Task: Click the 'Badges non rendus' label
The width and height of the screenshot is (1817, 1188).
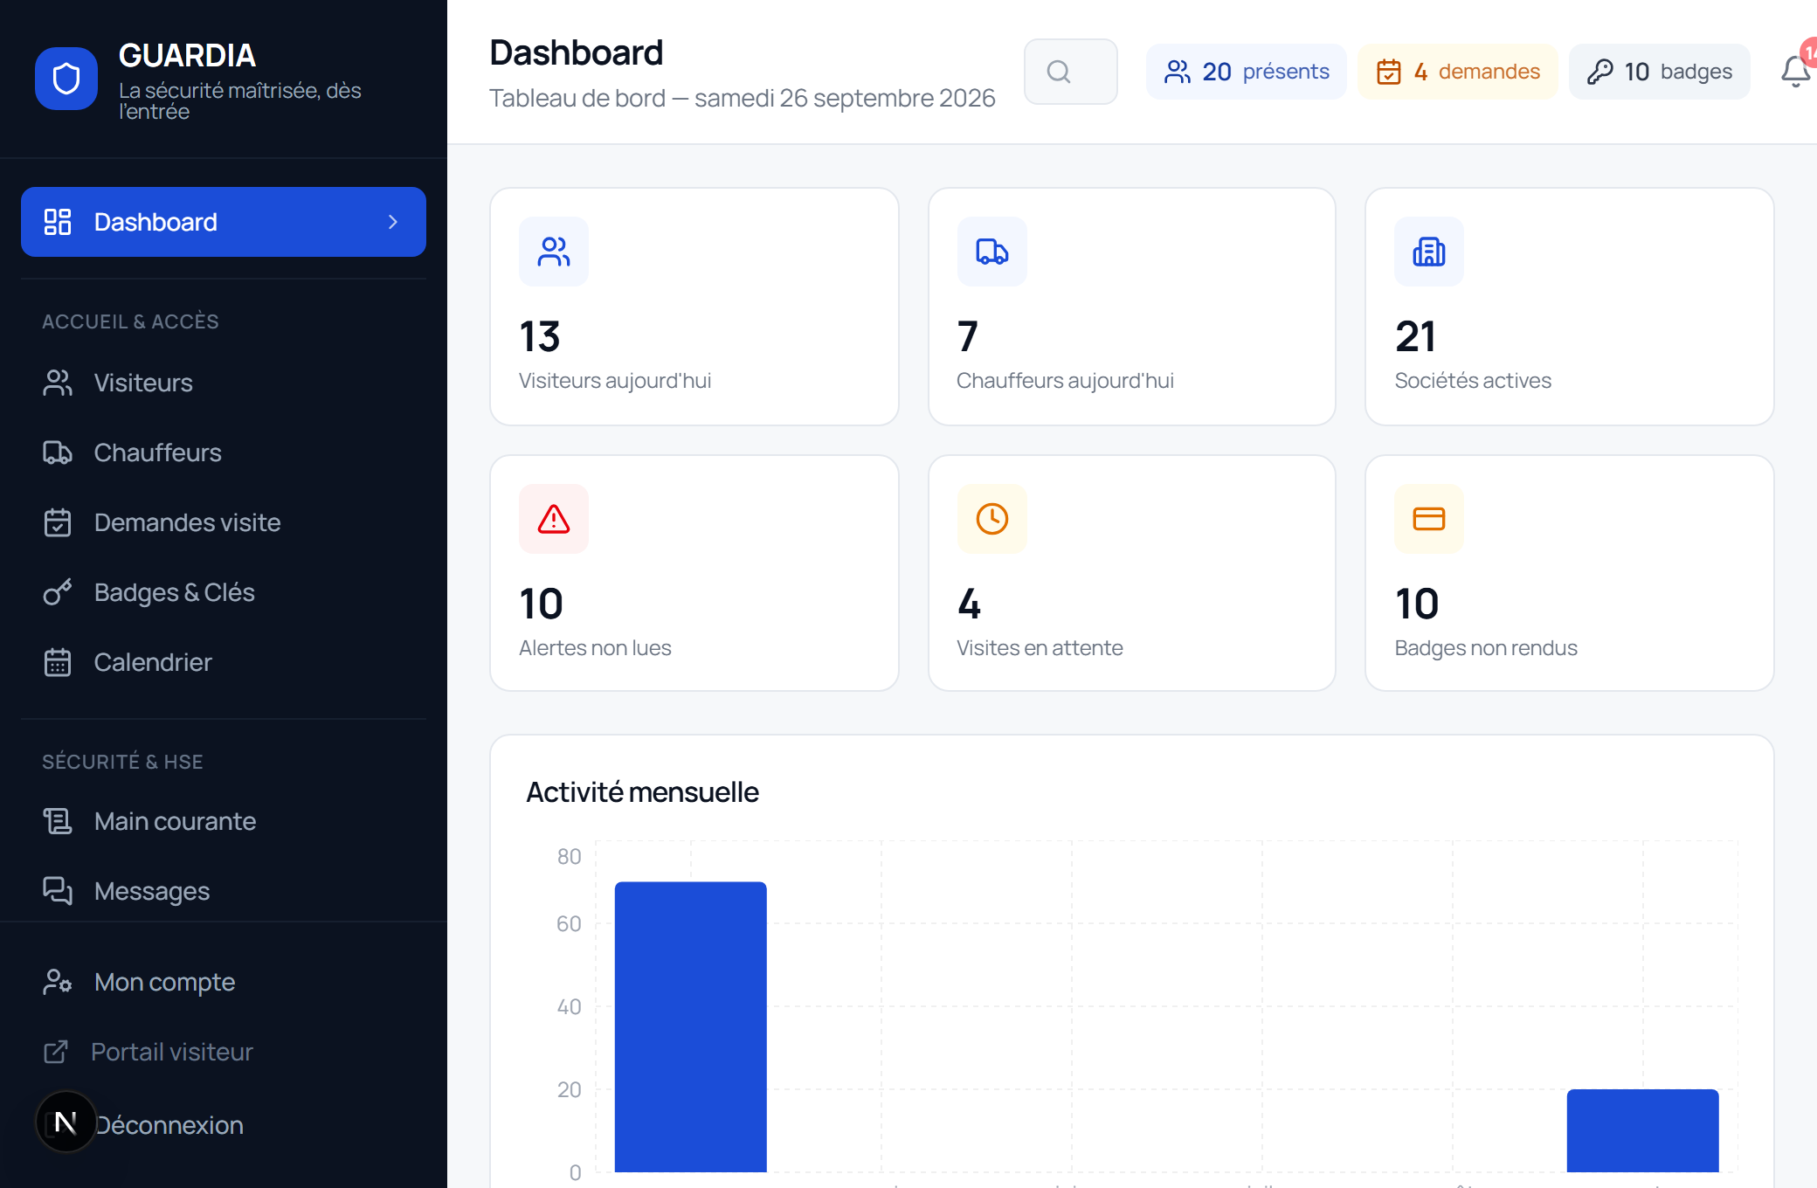Action: (x=1486, y=648)
